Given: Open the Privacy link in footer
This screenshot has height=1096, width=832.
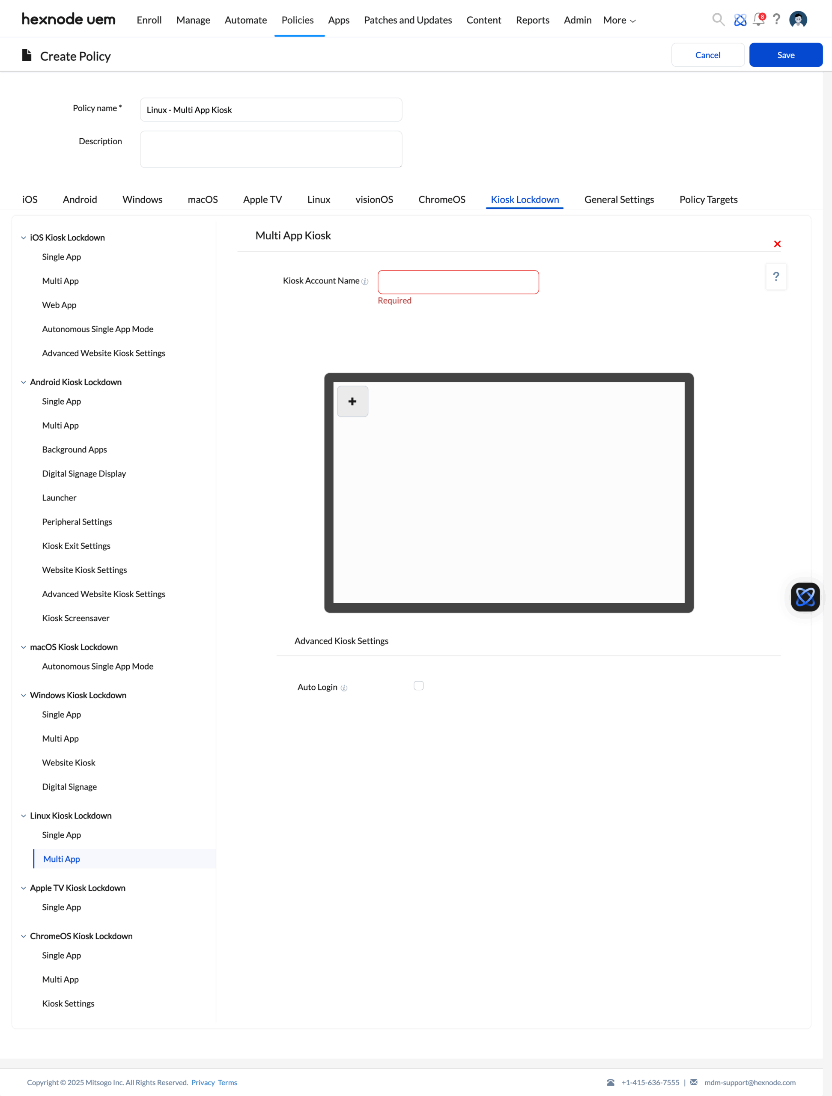Looking at the screenshot, I should tap(203, 1082).
